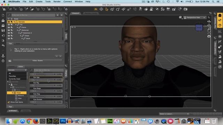Click the Save floppy disk icon
223x125 pixels.
tap(3, 31)
